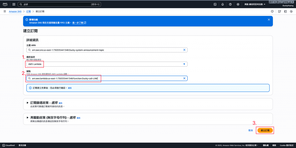This screenshot has width=296, height=148.
Task: Open 資訊 link beside 再驅動政策
Action: pos(79,118)
